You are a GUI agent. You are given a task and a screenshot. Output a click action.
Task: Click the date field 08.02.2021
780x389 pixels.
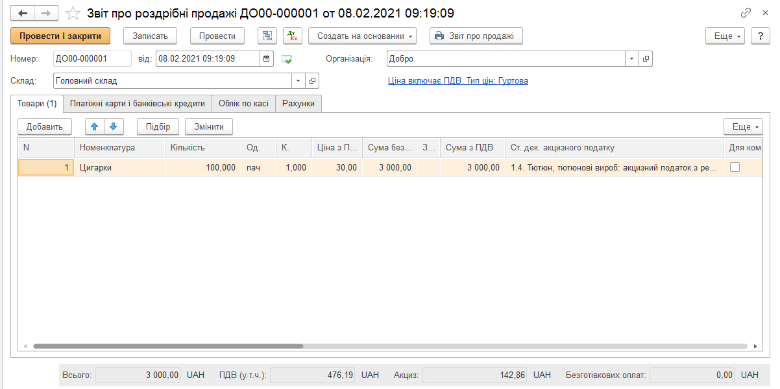tap(208, 58)
